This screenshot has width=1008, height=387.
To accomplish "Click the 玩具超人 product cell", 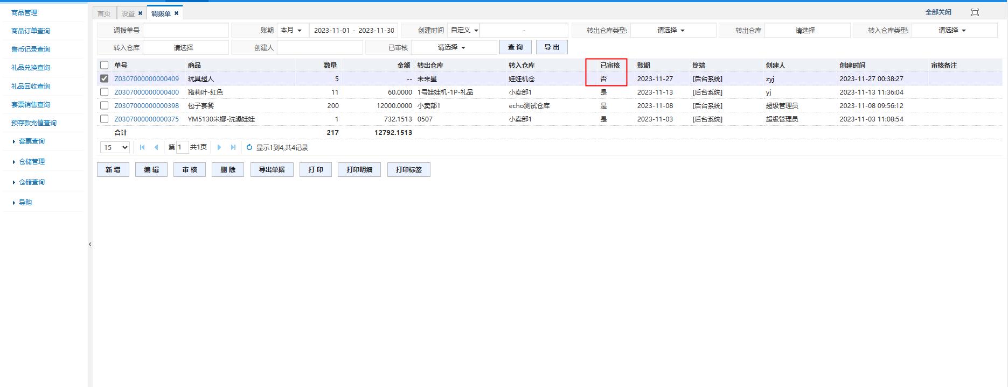I will 201,79.
